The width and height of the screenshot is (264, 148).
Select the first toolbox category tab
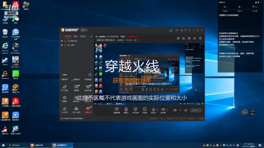pyautogui.click(x=64, y=79)
